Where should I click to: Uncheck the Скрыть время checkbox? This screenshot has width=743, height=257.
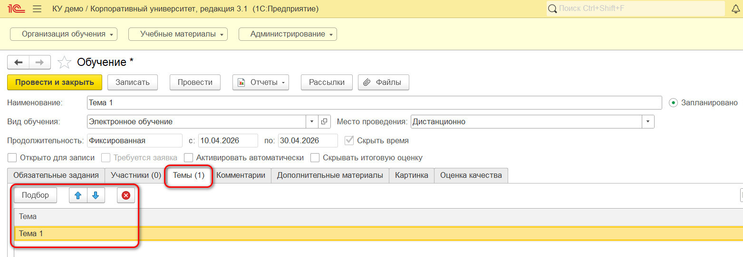click(x=349, y=140)
